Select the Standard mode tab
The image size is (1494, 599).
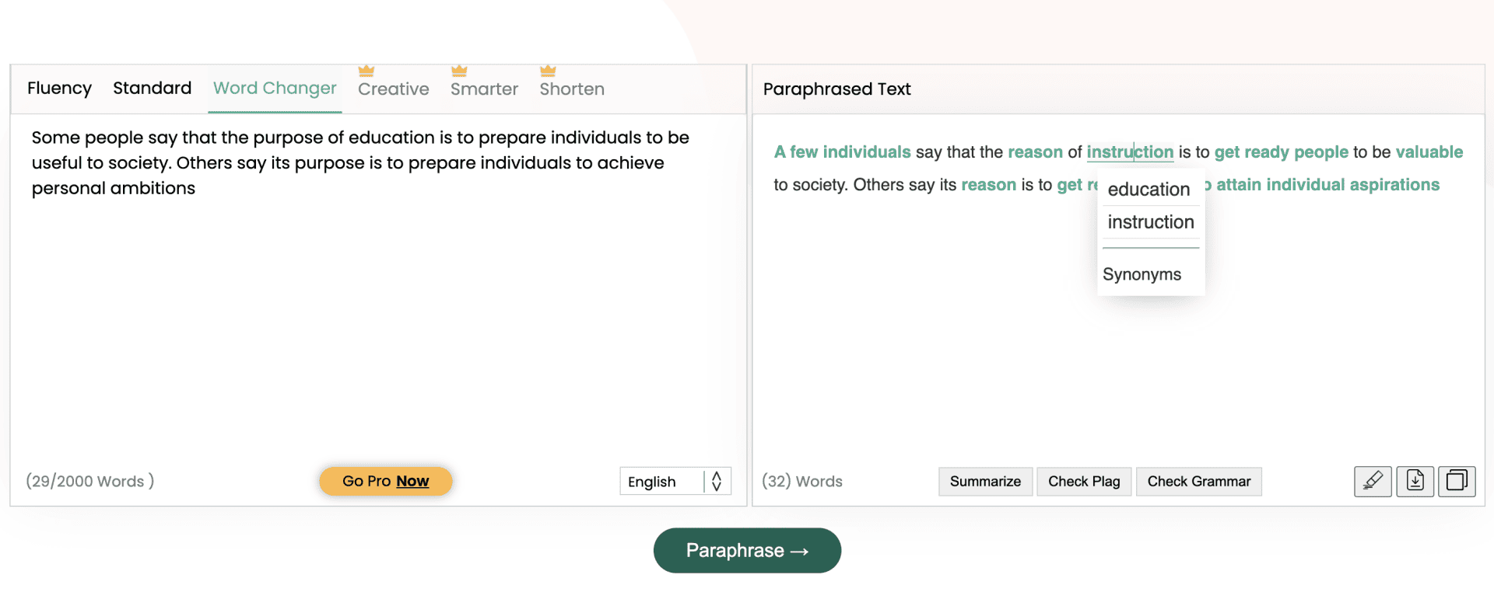[x=152, y=89]
